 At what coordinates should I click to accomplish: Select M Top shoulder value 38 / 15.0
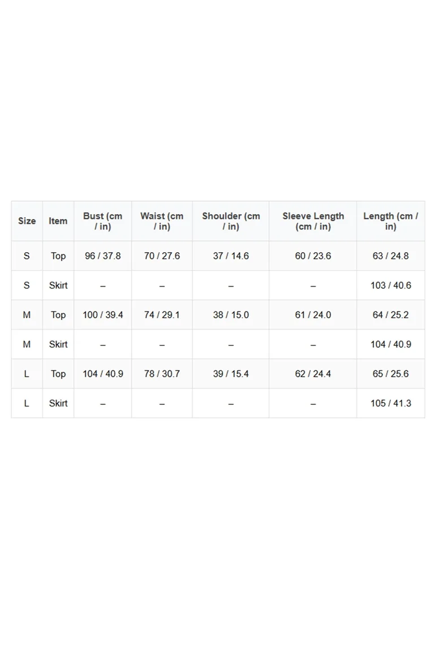230,315
